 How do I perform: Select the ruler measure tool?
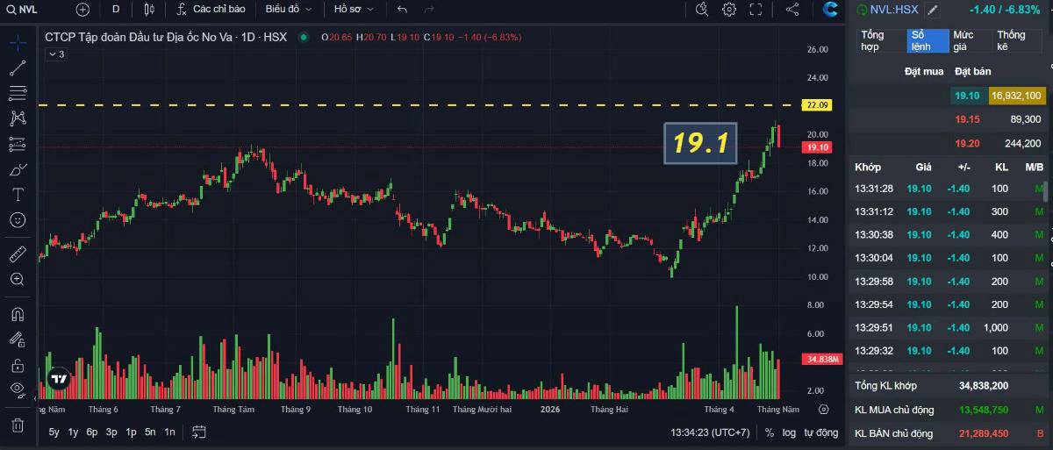(18, 254)
